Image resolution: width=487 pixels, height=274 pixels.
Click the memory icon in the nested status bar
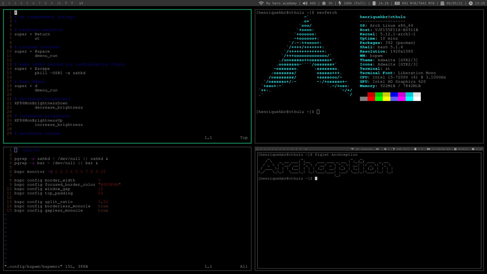pyautogui.click(x=429, y=149)
